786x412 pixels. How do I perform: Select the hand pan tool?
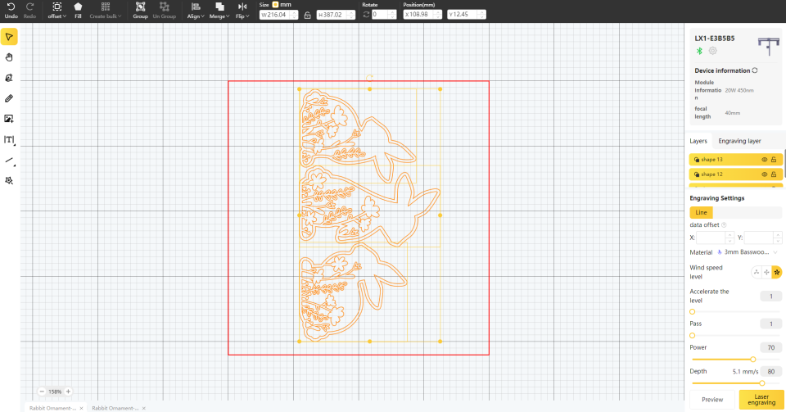click(x=9, y=57)
